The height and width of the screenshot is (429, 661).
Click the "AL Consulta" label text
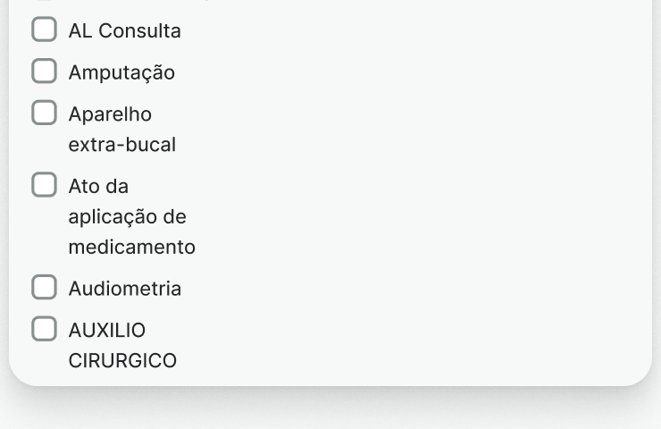[x=124, y=31]
